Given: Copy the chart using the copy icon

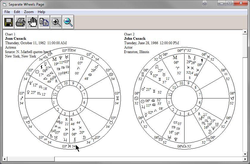Looking at the screenshot, I should 44,22.
